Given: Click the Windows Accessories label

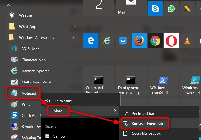Looking at the screenshot, I should click(36, 38).
